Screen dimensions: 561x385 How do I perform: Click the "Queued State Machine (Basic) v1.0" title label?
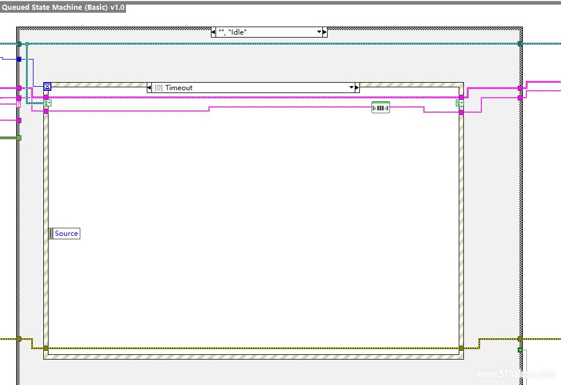[x=63, y=7]
